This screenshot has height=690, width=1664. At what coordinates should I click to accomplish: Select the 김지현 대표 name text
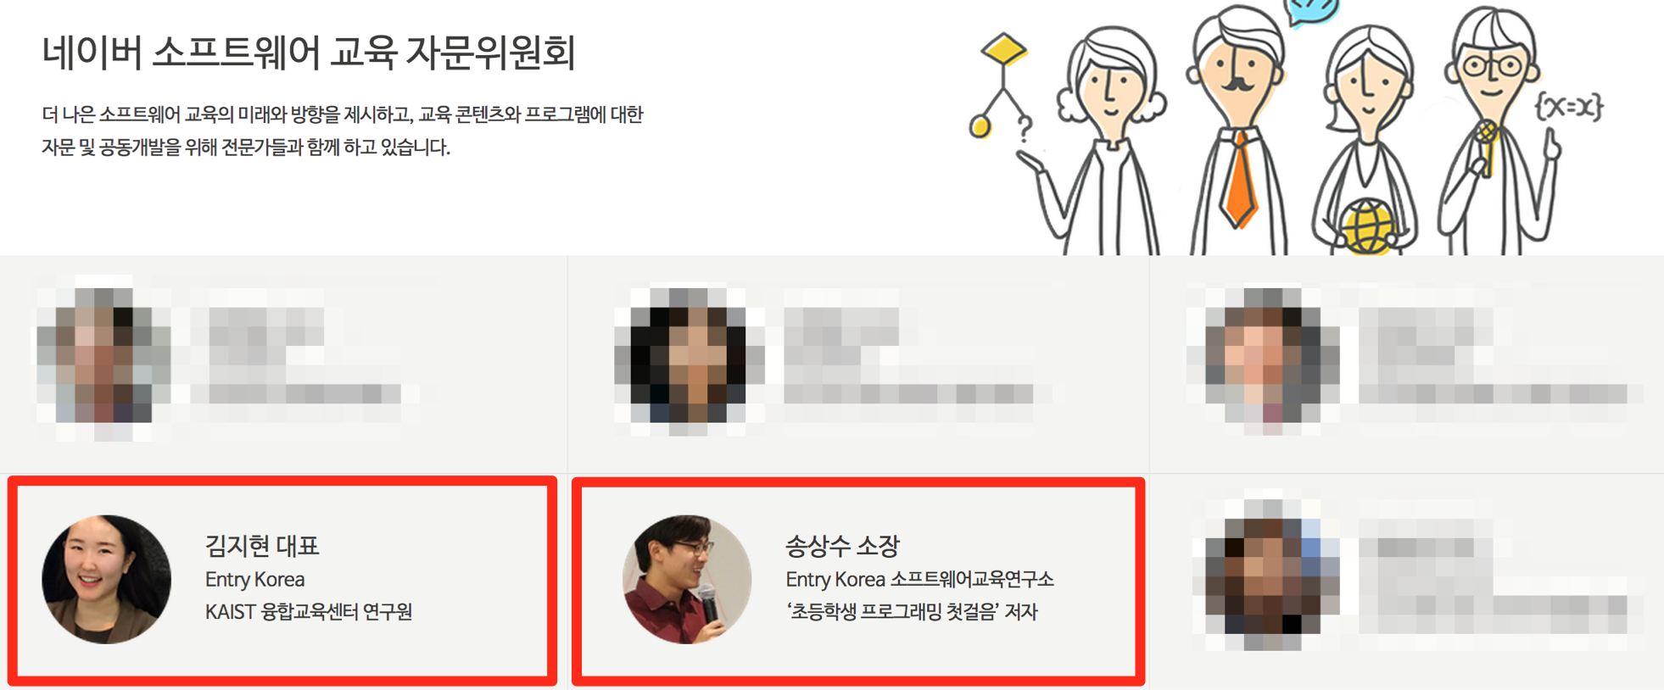pos(262,546)
